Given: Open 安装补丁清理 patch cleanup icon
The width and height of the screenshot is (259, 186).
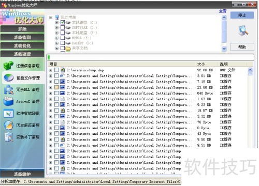Looking at the screenshot, I should pyautogui.click(x=8, y=137).
